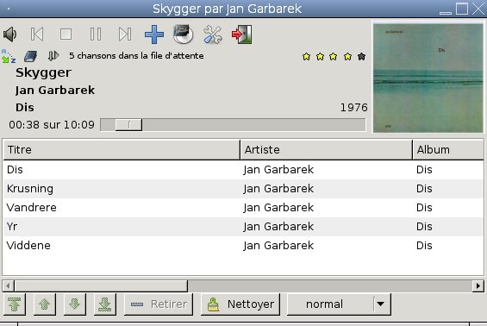Screen dimensions: 487x326
Task: Select the Vandrere song row
Action: point(243,208)
